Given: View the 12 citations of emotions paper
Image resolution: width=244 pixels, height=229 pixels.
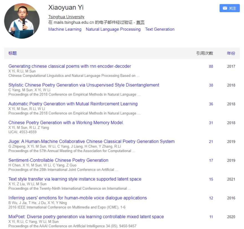Looking at the screenshot, I should [211, 198].
